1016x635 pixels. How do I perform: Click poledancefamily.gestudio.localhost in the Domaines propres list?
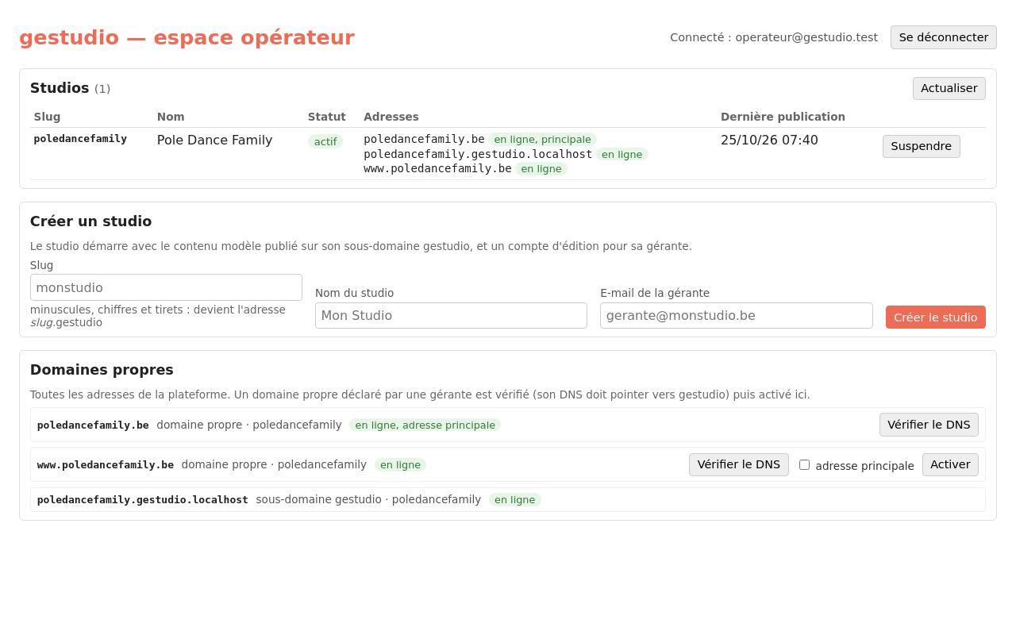[x=143, y=499]
